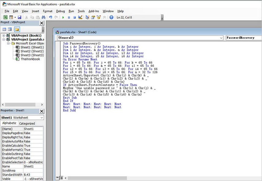Close the Project - VBAProject panel
Viewport: 262px width, 181px height.
42,23
